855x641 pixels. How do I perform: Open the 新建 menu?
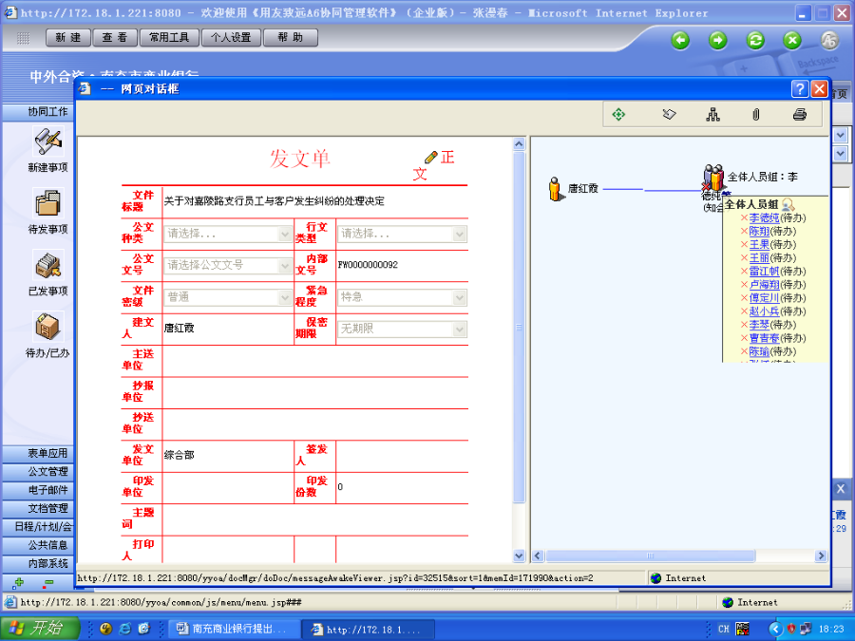68,38
